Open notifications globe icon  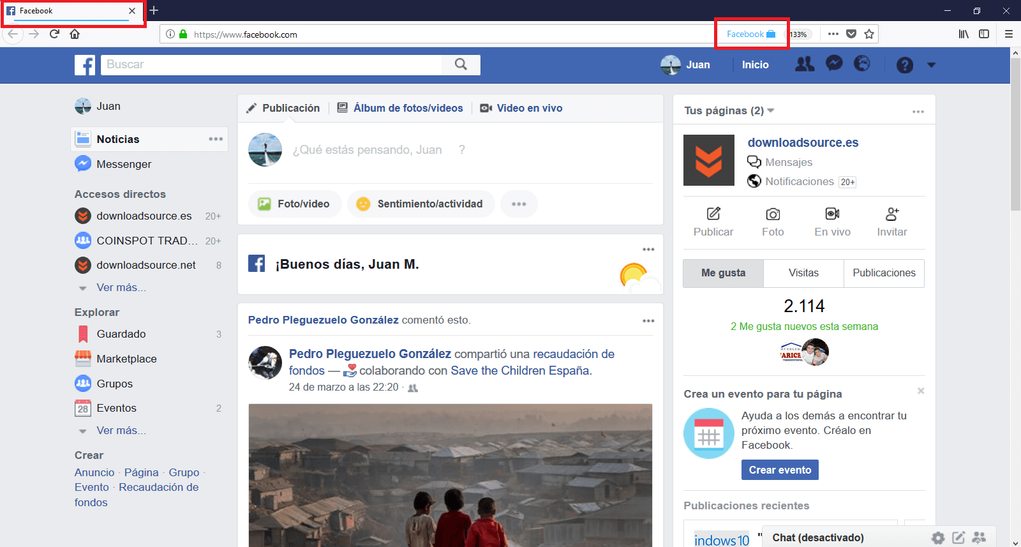click(862, 63)
